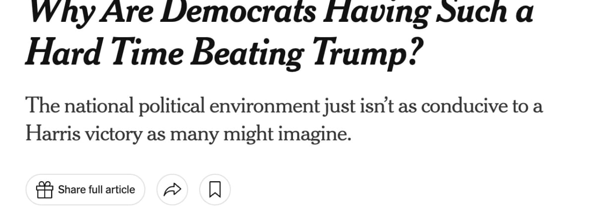The height and width of the screenshot is (210, 600).
Task: Save article with the bookmark icon
Action: click(x=215, y=190)
